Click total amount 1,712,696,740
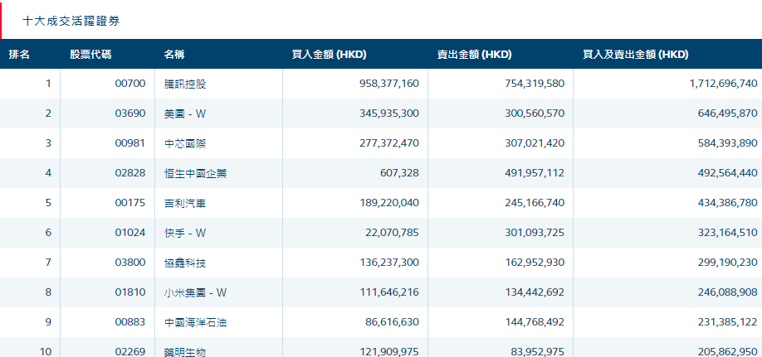This screenshot has height=357, width=762. click(724, 84)
